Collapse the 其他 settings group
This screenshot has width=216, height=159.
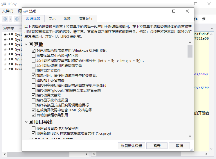tap(26, 44)
